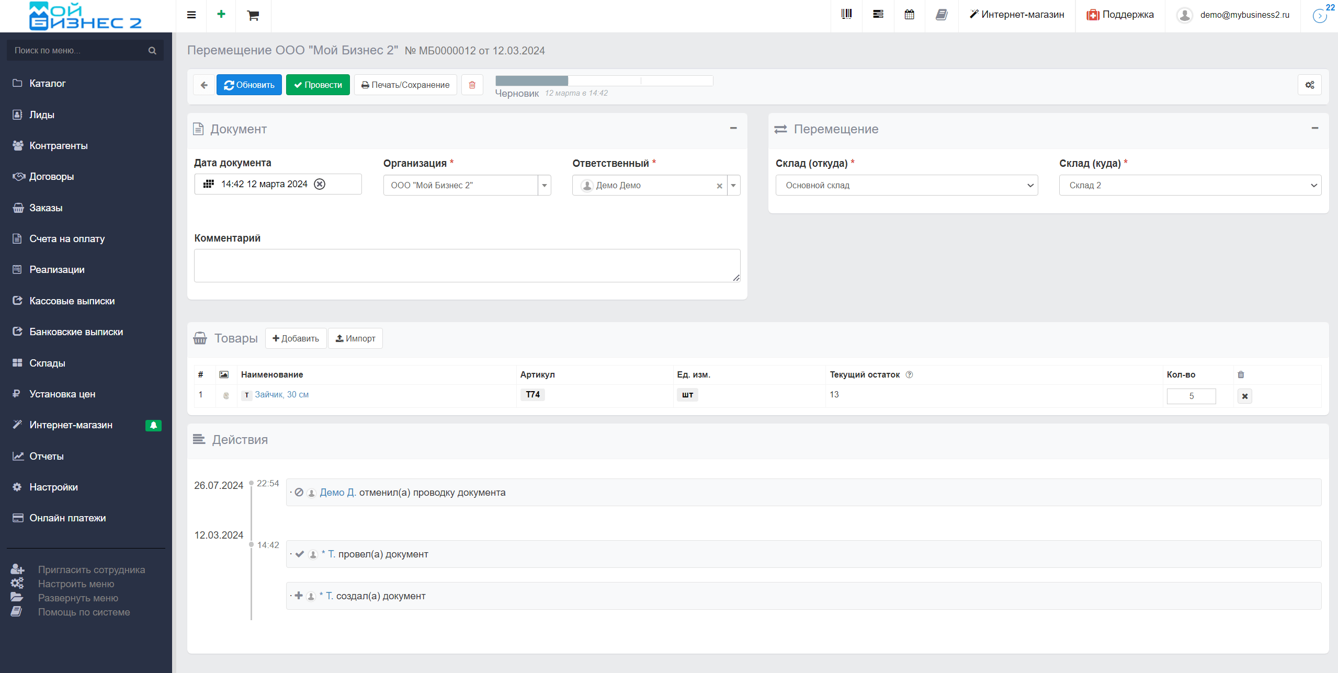The height and width of the screenshot is (673, 1338).
Task: Open the Склад (откуда) dropdown
Action: [906, 185]
